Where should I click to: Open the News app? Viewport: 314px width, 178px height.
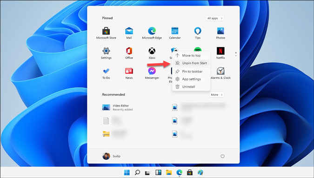(129, 73)
